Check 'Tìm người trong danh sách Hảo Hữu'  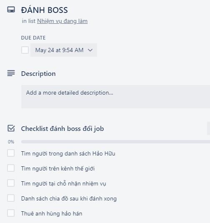tap(11, 153)
